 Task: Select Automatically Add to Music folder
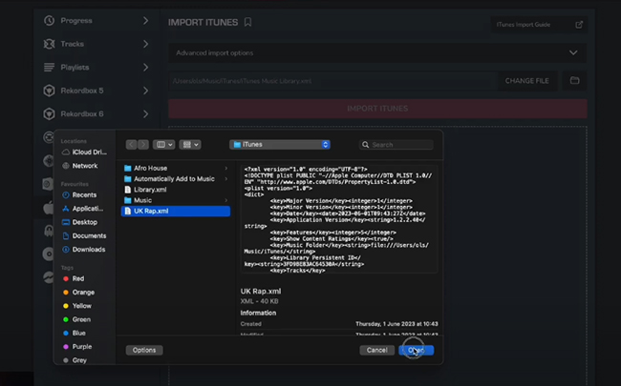point(176,179)
